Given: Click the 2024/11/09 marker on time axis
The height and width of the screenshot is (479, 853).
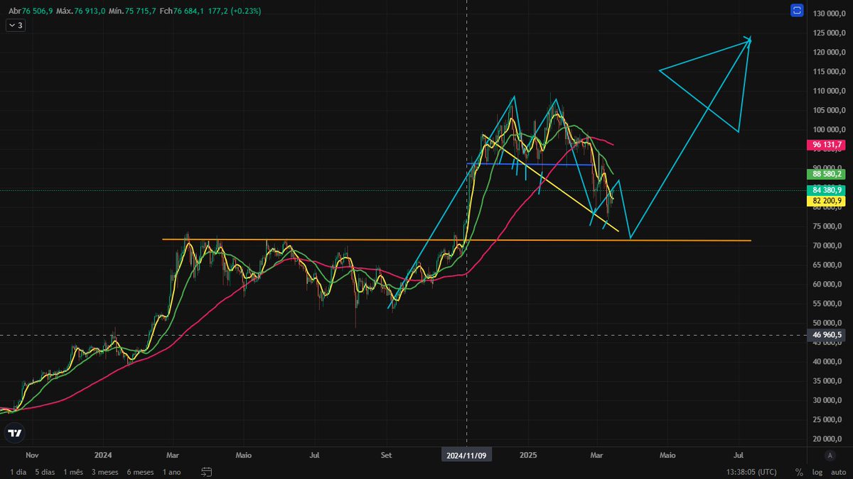Looking at the screenshot, I should pos(467,454).
